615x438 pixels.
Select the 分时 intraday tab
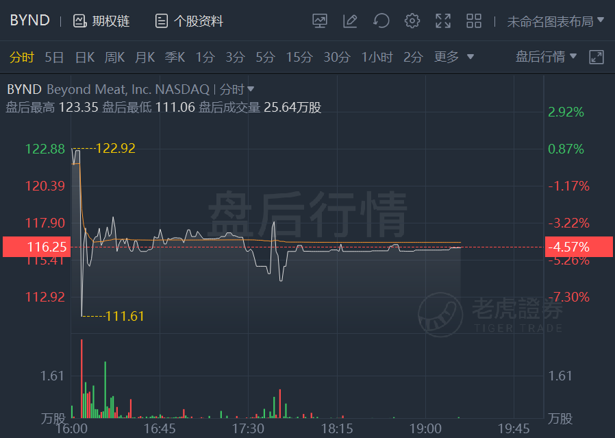tap(22, 58)
